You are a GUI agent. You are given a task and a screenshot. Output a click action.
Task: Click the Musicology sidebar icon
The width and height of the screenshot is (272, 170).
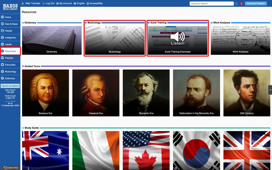pos(2,71)
